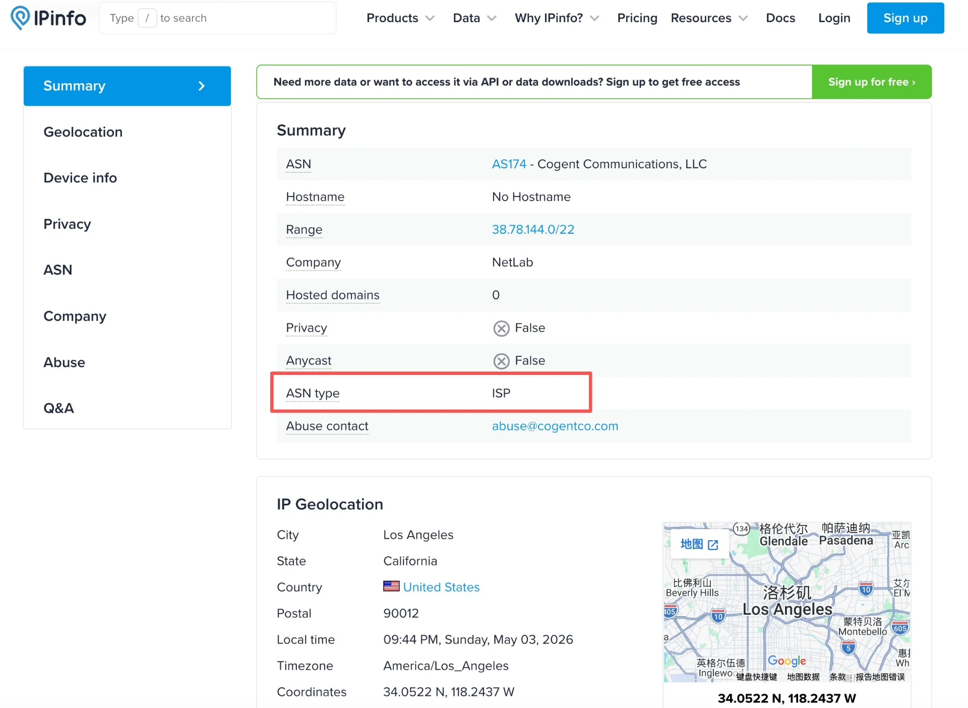The image size is (968, 708).
Task: Click the ISP value in ASN type row
Action: click(x=501, y=394)
